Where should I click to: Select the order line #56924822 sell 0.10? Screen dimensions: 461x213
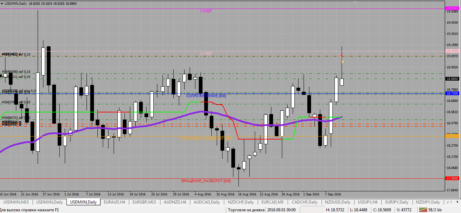click(16, 54)
